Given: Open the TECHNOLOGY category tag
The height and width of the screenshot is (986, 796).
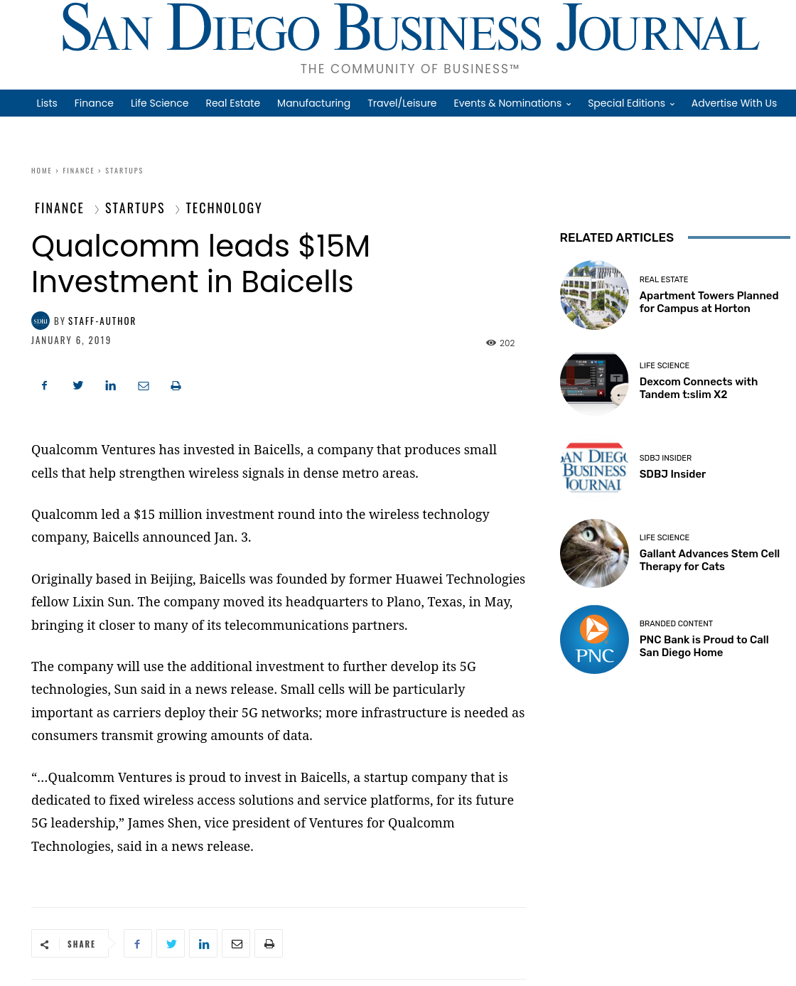Looking at the screenshot, I should (224, 208).
